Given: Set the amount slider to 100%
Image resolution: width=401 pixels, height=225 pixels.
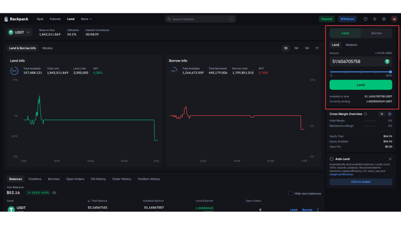Looking at the screenshot, I should tap(390, 72).
